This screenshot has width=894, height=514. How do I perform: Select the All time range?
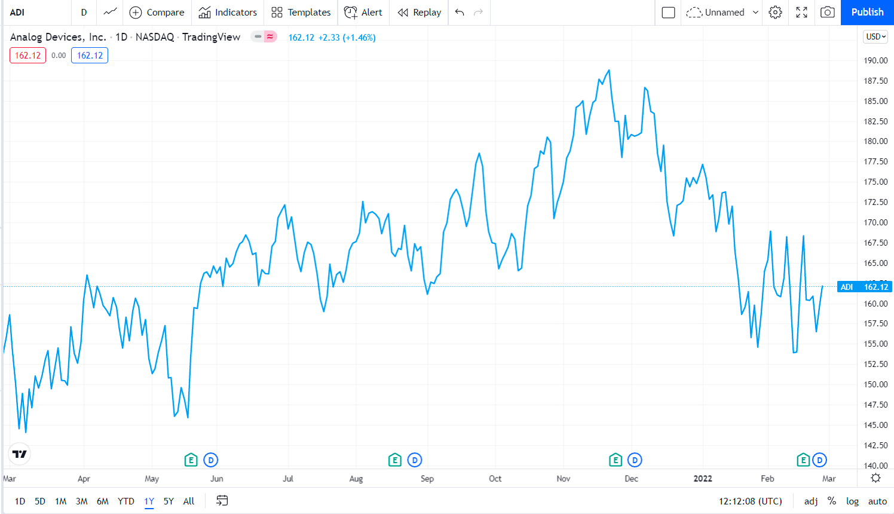189,501
